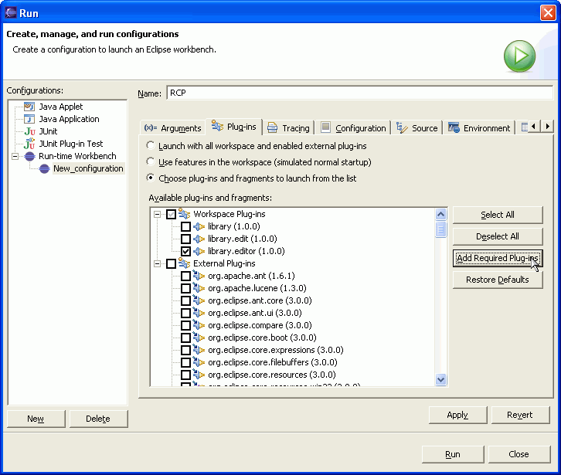Click the JUnit configuration type icon
This screenshot has width=561, height=475.
coord(29,131)
